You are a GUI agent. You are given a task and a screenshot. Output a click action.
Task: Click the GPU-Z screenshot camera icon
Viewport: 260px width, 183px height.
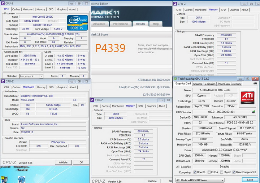(x=255, y=84)
